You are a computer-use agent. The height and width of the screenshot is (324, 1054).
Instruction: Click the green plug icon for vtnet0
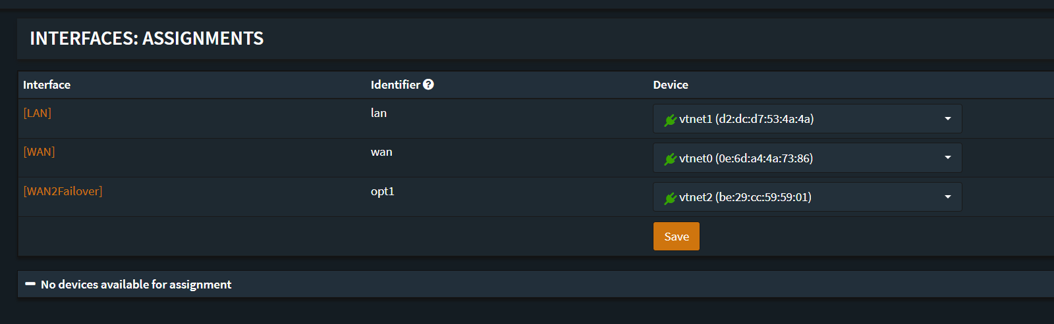point(671,158)
